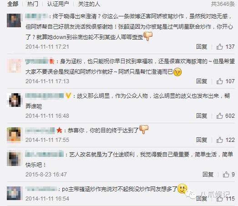Image resolution: width=238 pixels, height=206 pixels.
Task: Click 回复 on the 17:21 comment
Action: (202, 47)
